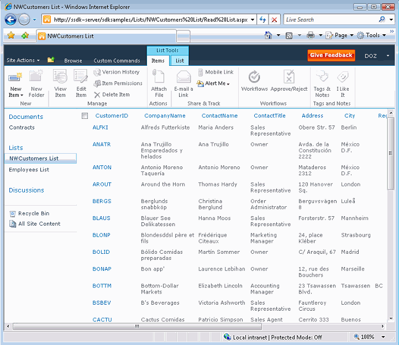Click the vertical scrollbar thumb
The image size is (399, 345).
tap(391, 153)
